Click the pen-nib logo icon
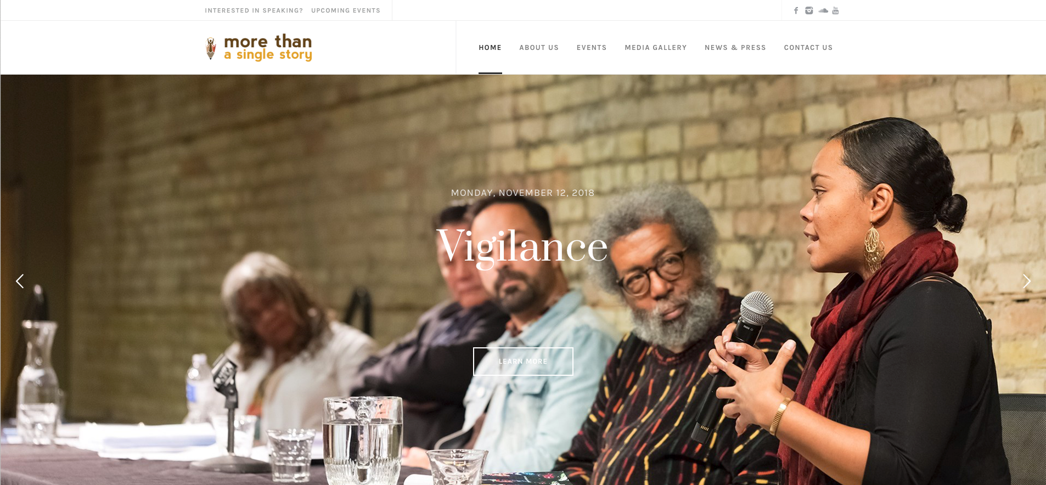Viewport: 1046px width, 485px height. tap(211, 48)
